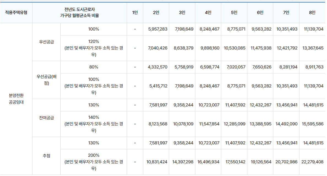327x176 pixels.
Task: Click the 분양전환 공공임대 row label
Action: click(x=17, y=99)
